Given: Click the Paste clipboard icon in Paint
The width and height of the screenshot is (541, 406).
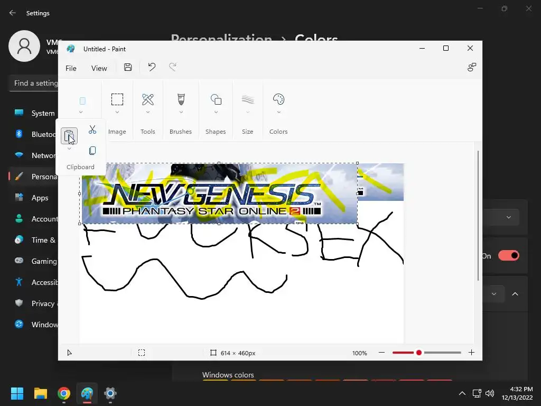Looking at the screenshot, I should pyautogui.click(x=69, y=136).
